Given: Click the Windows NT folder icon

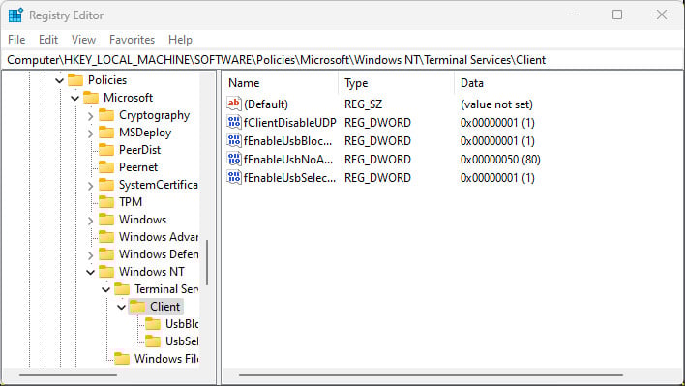Looking at the screenshot, I should 106,272.
